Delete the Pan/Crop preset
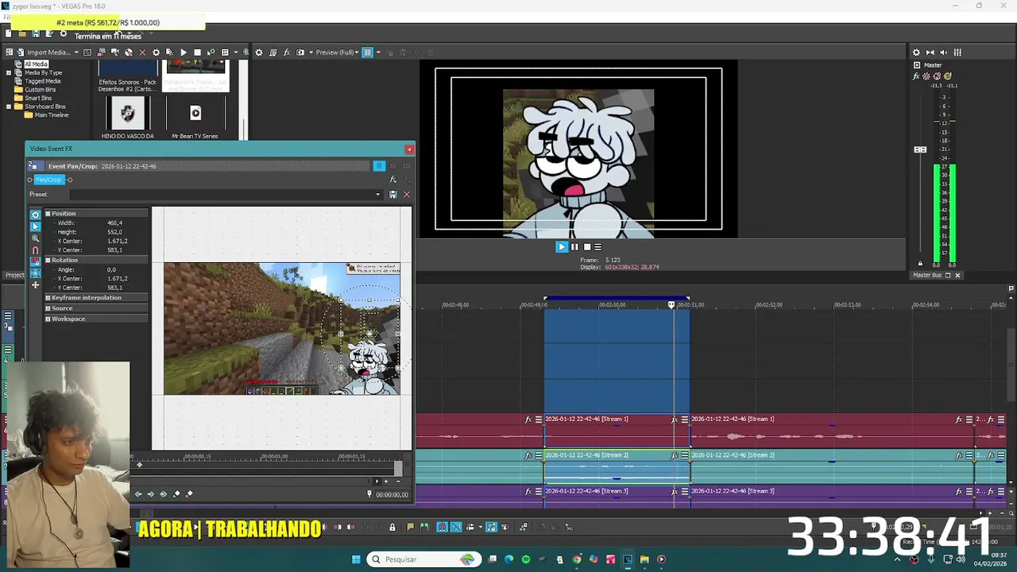This screenshot has width=1017, height=572. (x=407, y=195)
